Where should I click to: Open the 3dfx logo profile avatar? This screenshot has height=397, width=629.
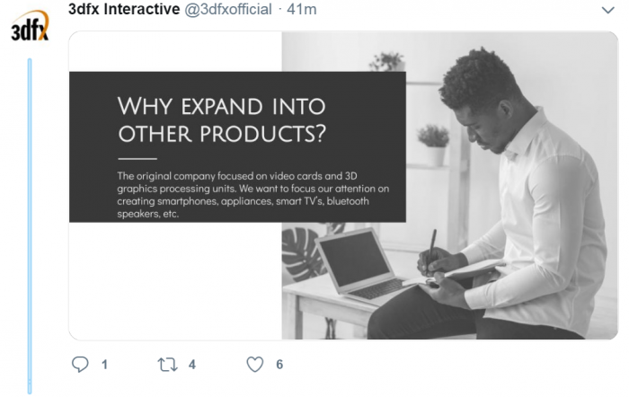coord(29,27)
